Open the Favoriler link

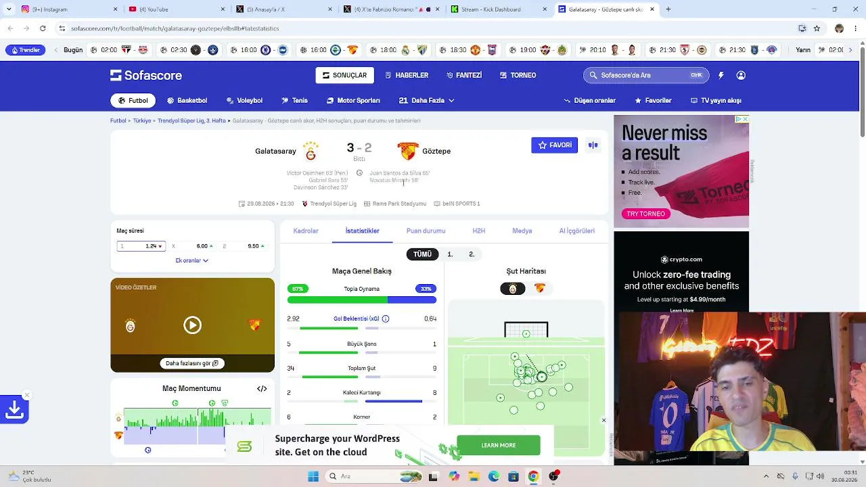click(x=653, y=100)
